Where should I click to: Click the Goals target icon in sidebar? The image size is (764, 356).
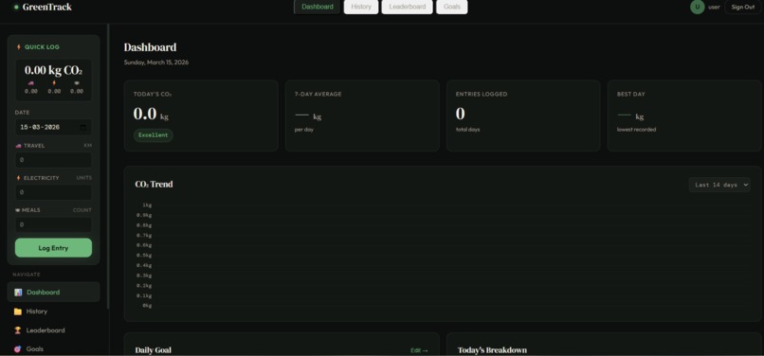(18, 348)
